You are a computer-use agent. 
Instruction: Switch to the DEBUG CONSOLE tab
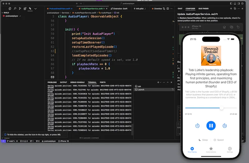click(77, 82)
